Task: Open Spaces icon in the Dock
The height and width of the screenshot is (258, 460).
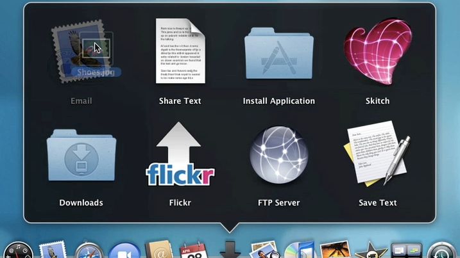Action: tap(406, 250)
